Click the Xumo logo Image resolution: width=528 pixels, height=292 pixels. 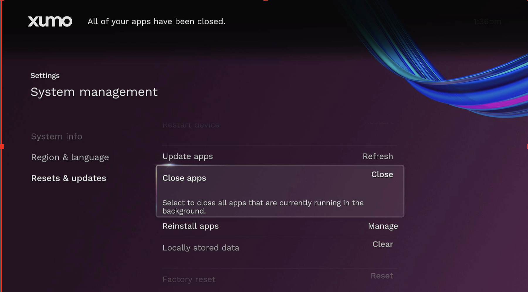point(50,21)
